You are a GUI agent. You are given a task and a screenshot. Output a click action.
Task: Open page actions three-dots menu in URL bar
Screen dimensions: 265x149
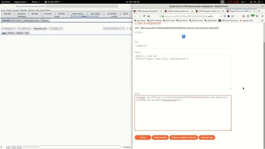click(221, 16)
